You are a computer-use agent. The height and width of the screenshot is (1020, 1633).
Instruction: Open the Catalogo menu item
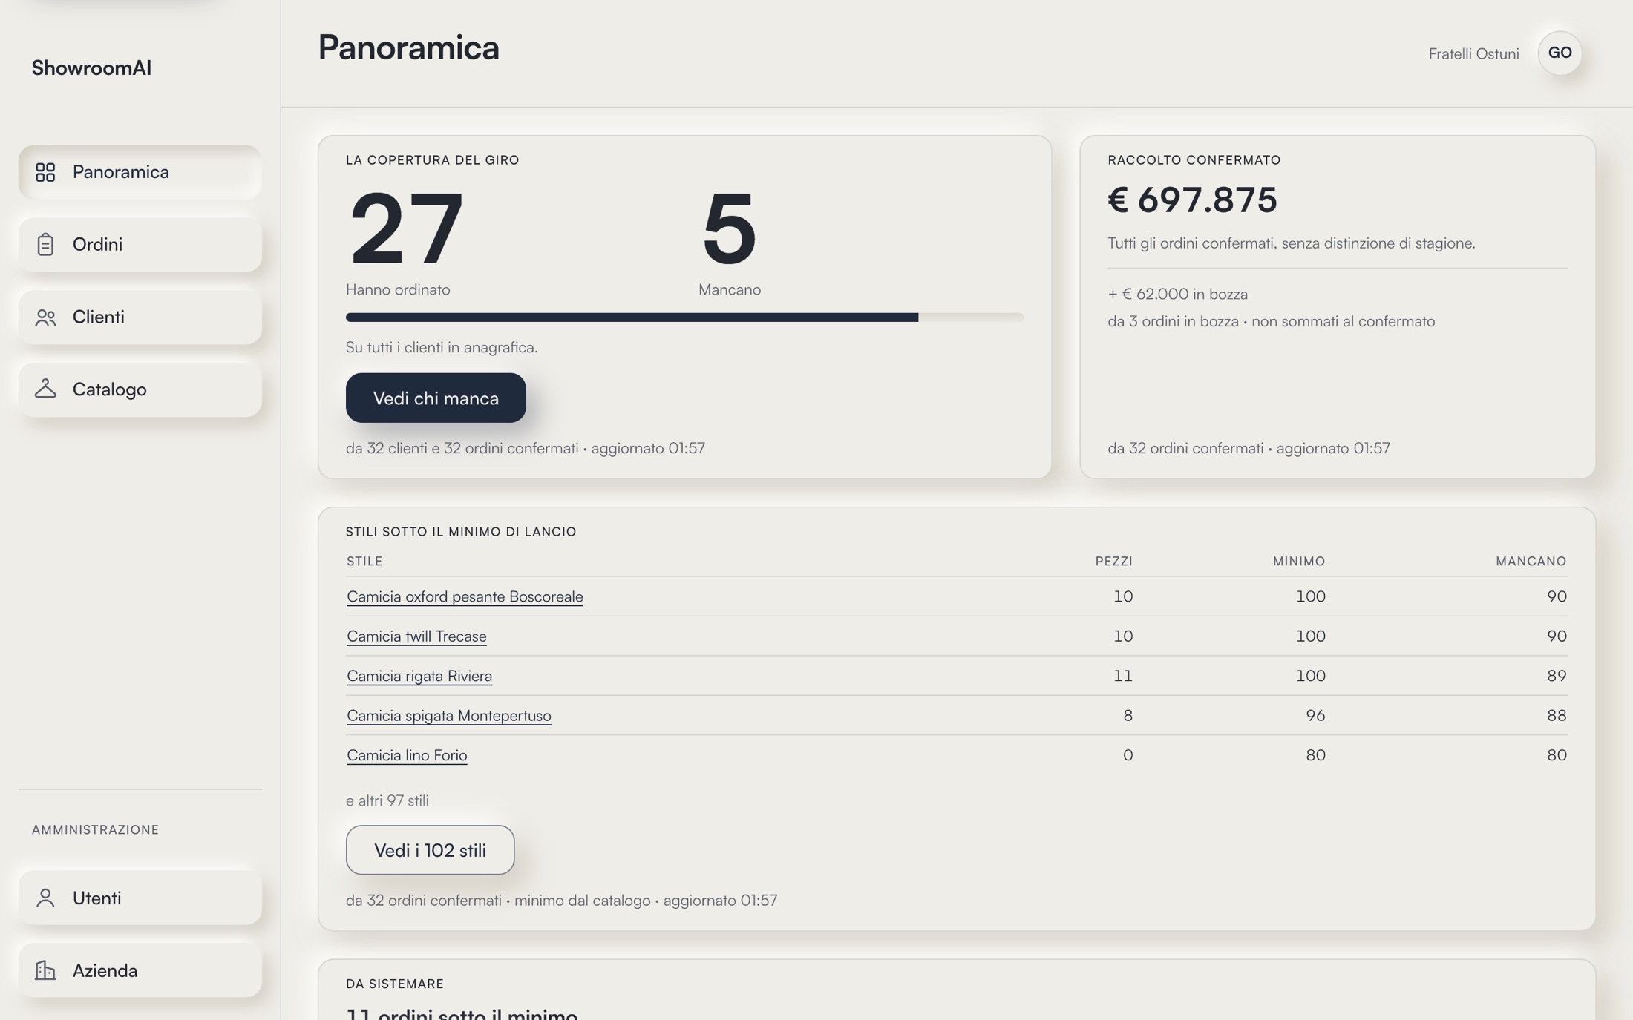[x=140, y=389]
